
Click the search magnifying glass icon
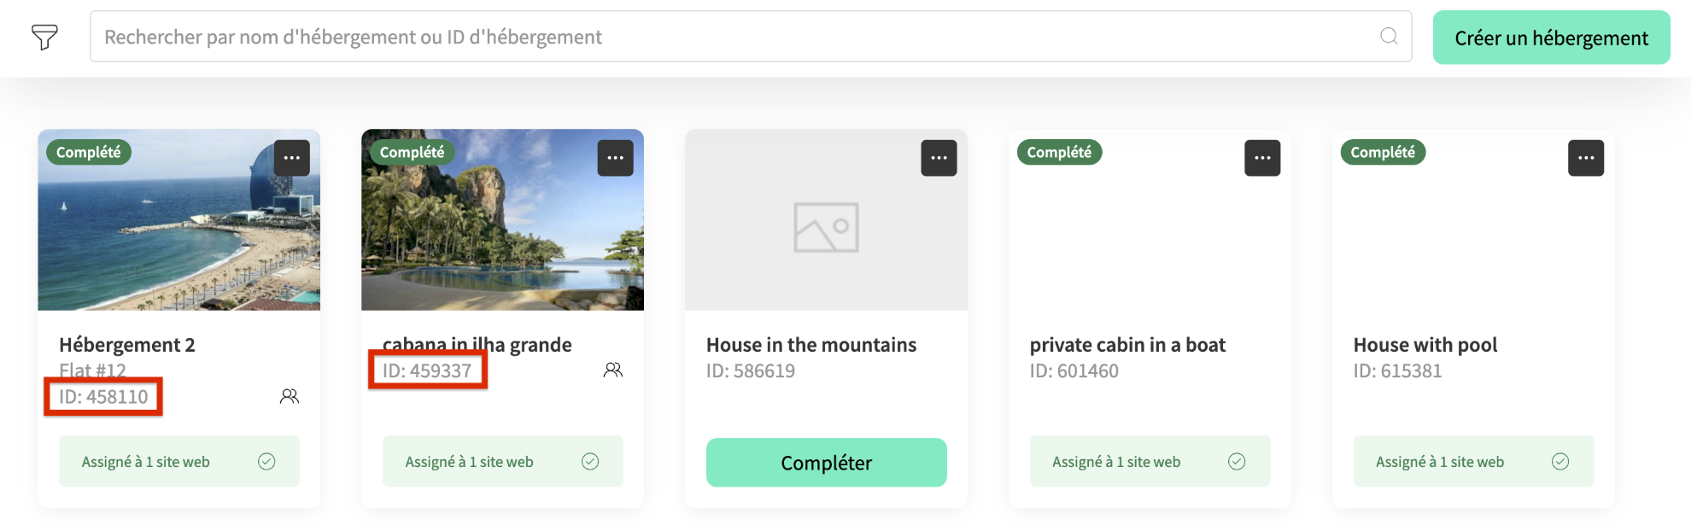pyautogui.click(x=1389, y=37)
